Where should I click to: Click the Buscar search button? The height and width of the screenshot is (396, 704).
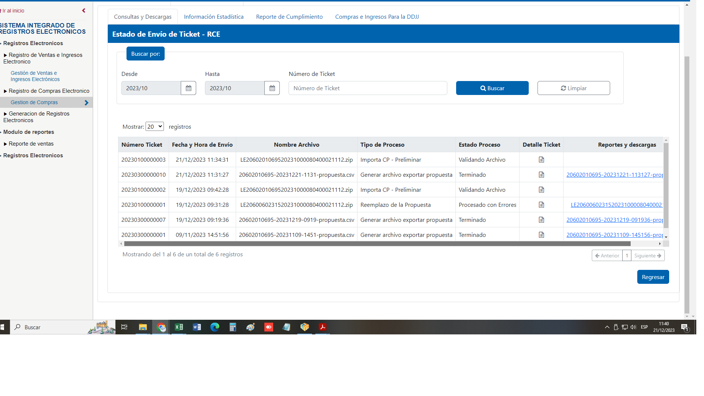click(x=492, y=88)
